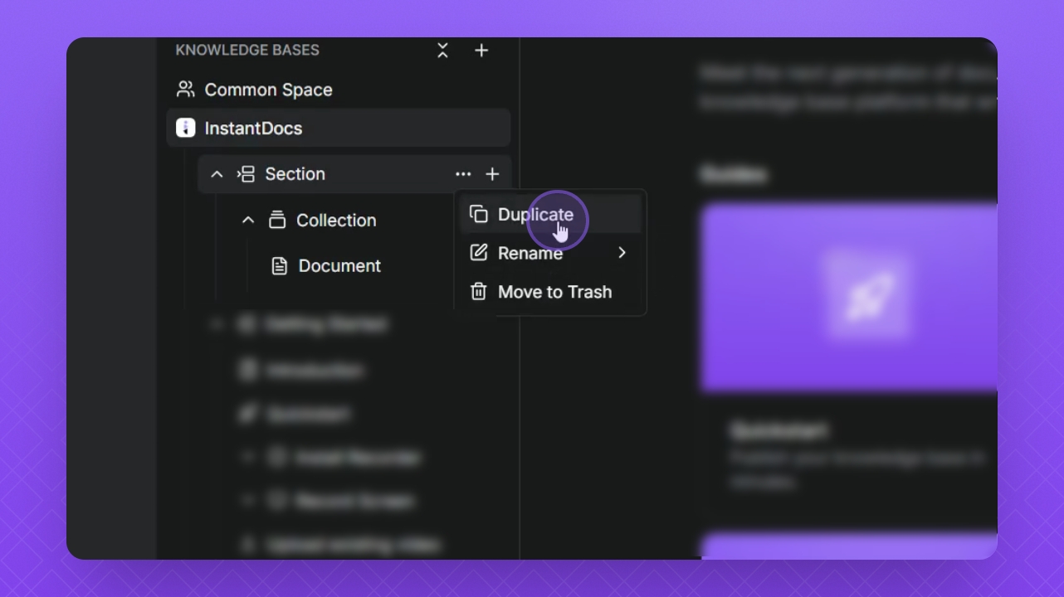
Task: Click the Document page icon
Action: point(280,266)
